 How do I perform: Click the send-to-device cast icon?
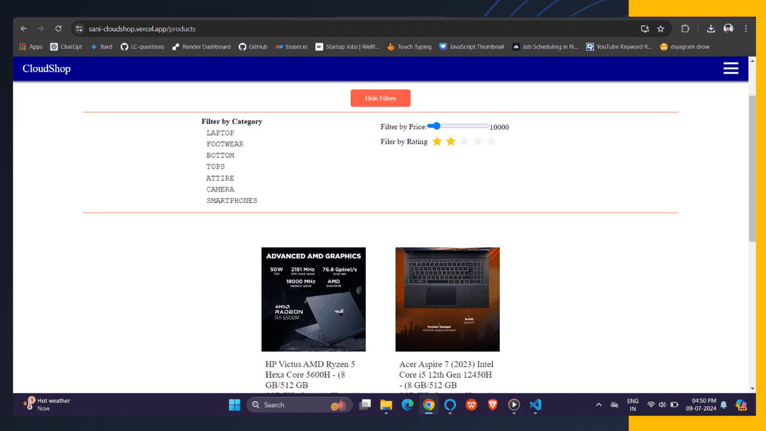(x=645, y=28)
